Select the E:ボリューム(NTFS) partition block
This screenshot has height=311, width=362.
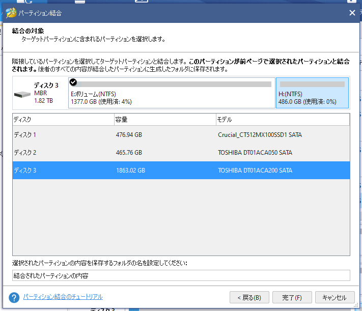(172, 93)
